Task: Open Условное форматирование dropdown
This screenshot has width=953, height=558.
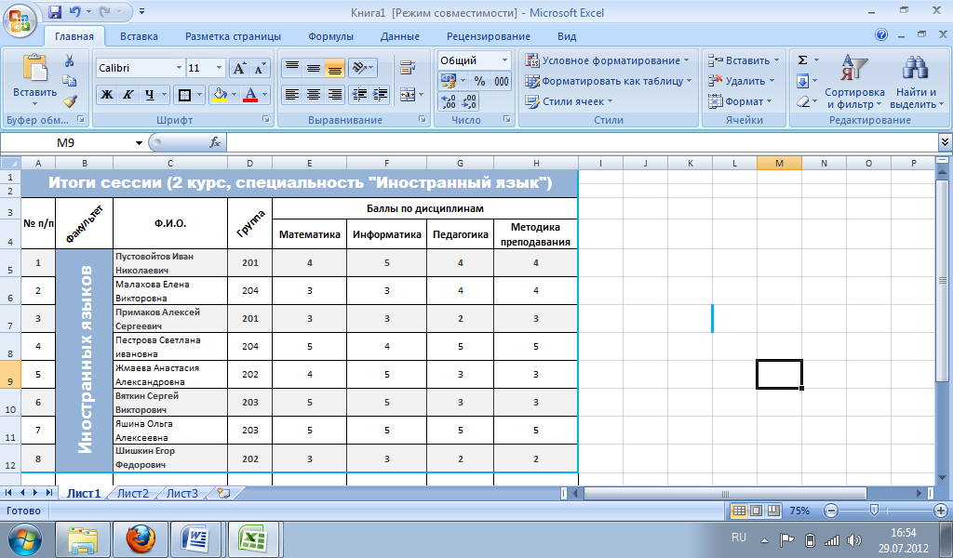Action: pyautogui.click(x=607, y=60)
